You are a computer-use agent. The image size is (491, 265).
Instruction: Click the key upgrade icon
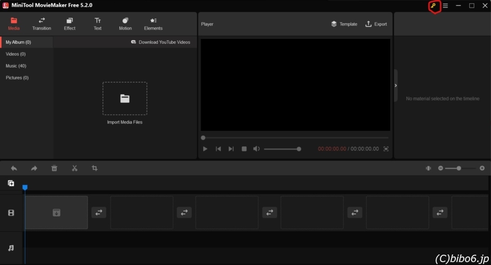[434, 6]
